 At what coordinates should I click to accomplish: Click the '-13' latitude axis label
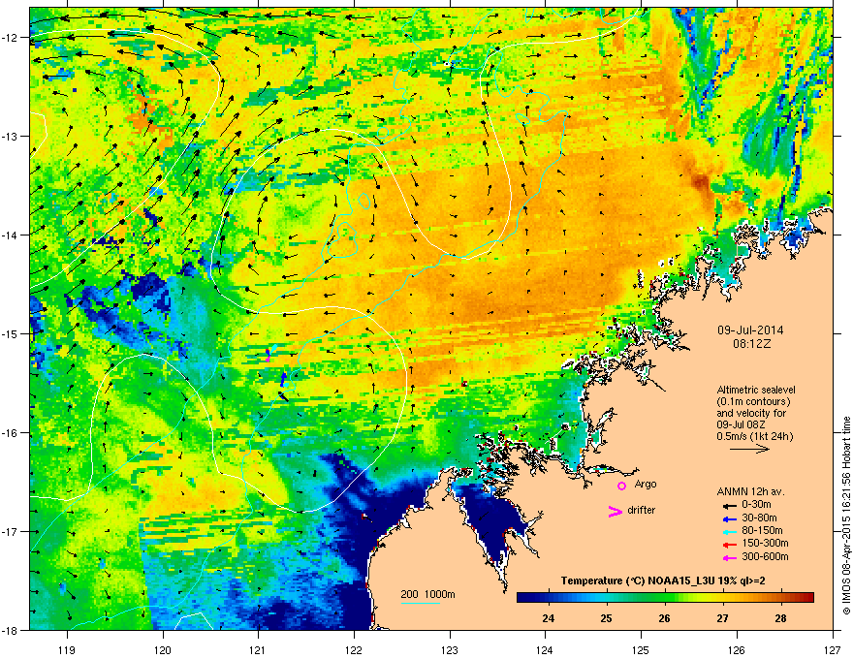click(x=10, y=137)
